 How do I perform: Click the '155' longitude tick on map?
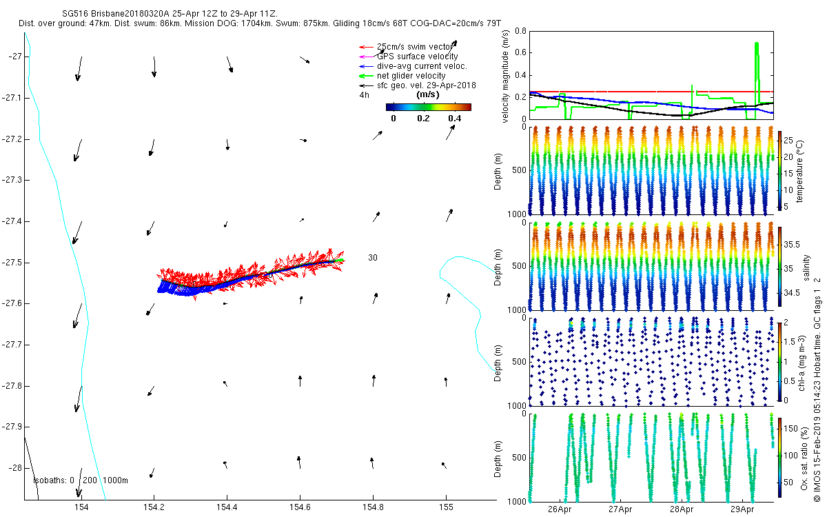point(446,509)
